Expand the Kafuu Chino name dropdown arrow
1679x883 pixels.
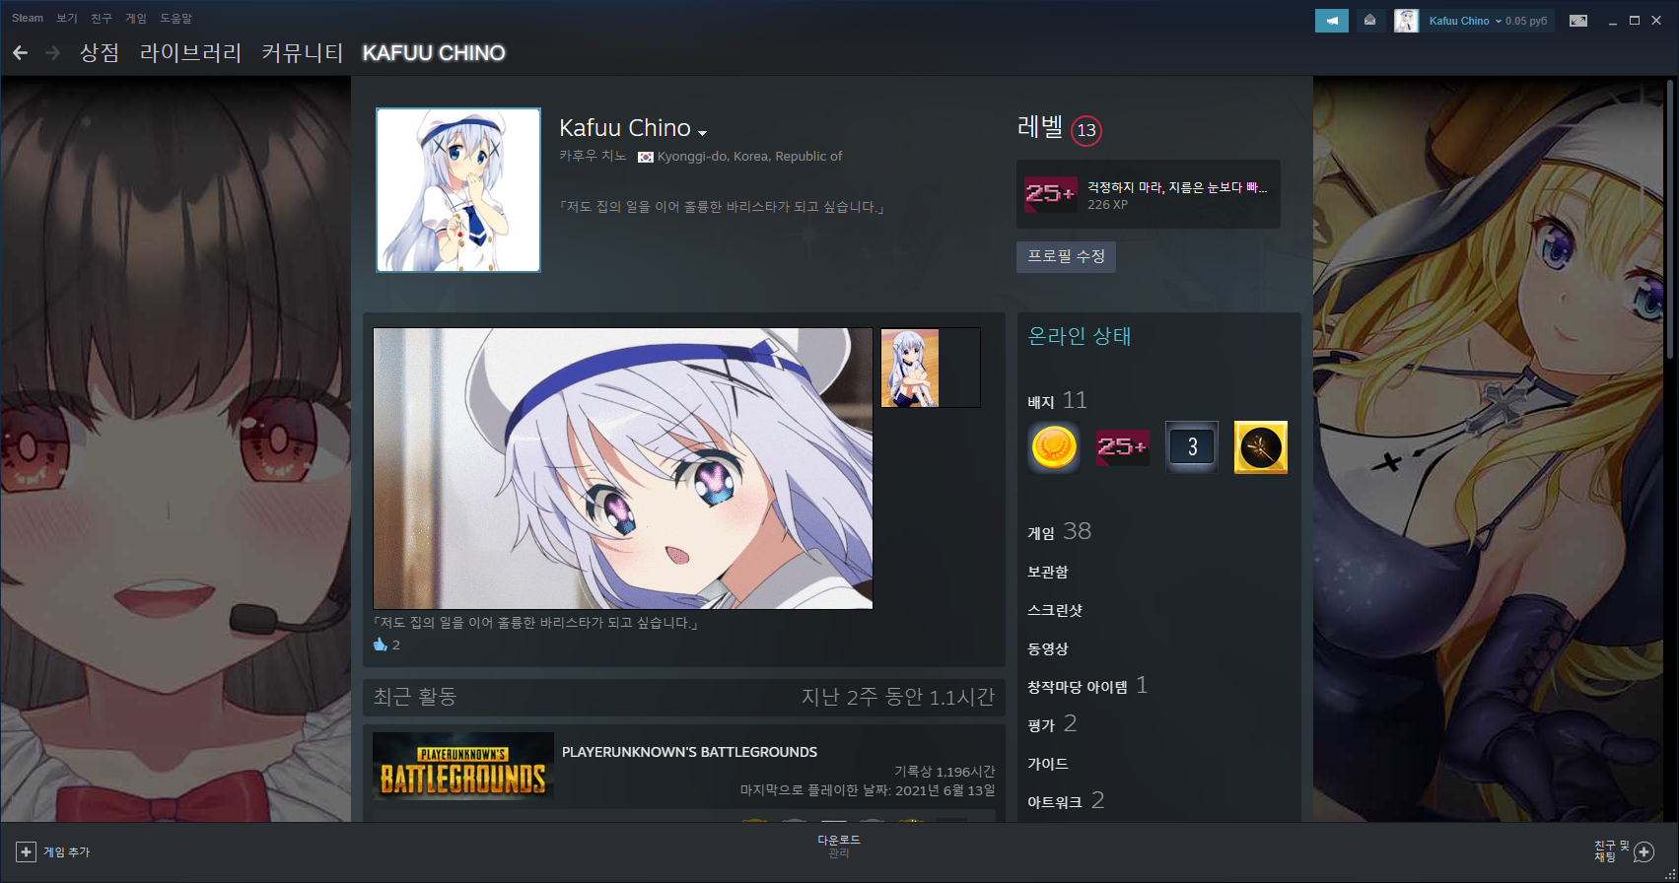coord(702,132)
